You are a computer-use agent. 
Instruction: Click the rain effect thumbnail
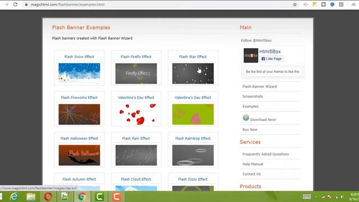tap(136, 155)
